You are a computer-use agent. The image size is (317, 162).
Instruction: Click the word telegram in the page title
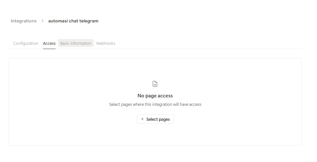point(89,21)
